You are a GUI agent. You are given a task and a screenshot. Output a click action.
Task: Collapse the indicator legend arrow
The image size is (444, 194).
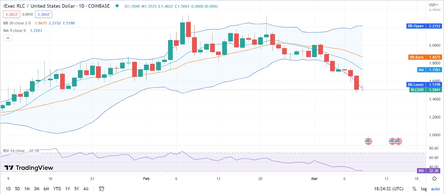pyautogui.click(x=8, y=38)
